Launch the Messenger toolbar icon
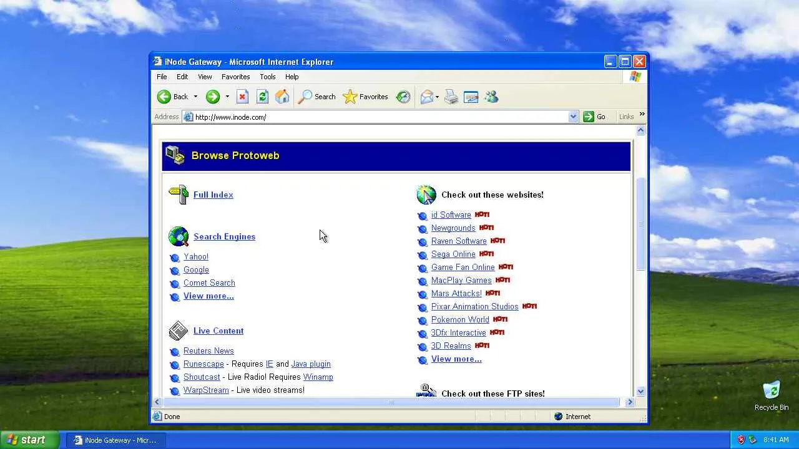799x449 pixels. point(491,97)
